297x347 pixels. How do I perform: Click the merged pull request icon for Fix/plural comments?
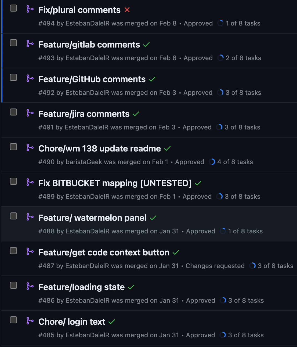tap(30, 8)
